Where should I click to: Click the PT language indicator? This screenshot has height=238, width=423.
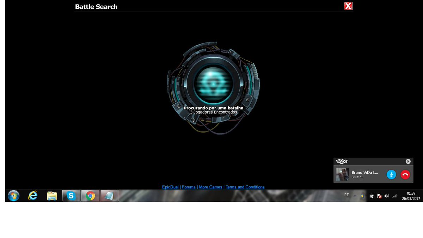point(347,195)
